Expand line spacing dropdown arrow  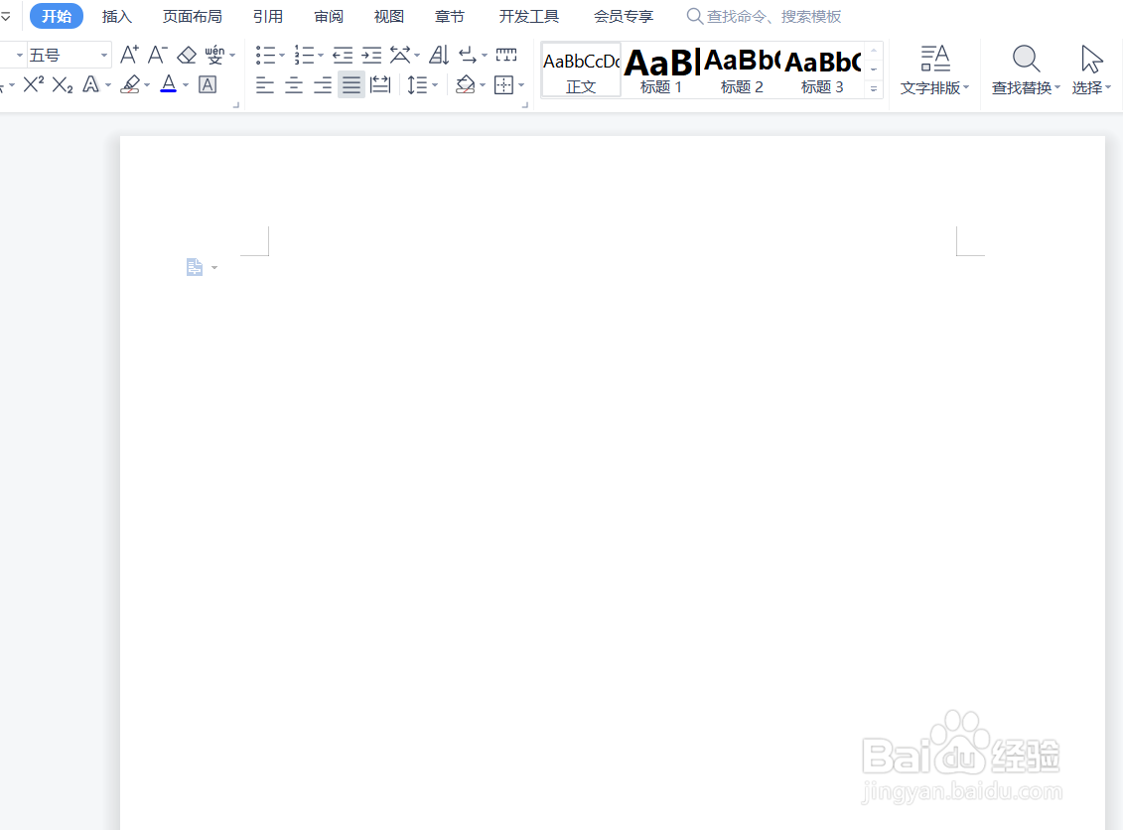pyautogui.click(x=435, y=86)
